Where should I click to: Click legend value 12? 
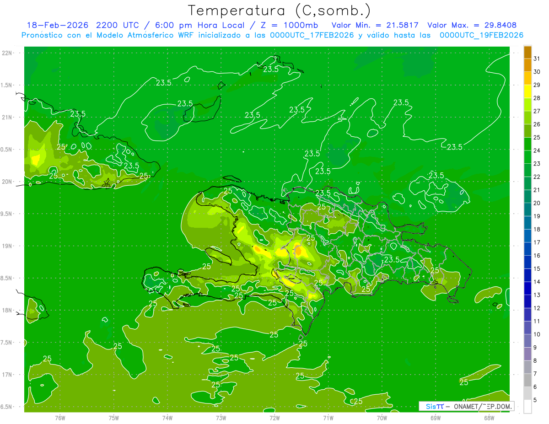537,308
